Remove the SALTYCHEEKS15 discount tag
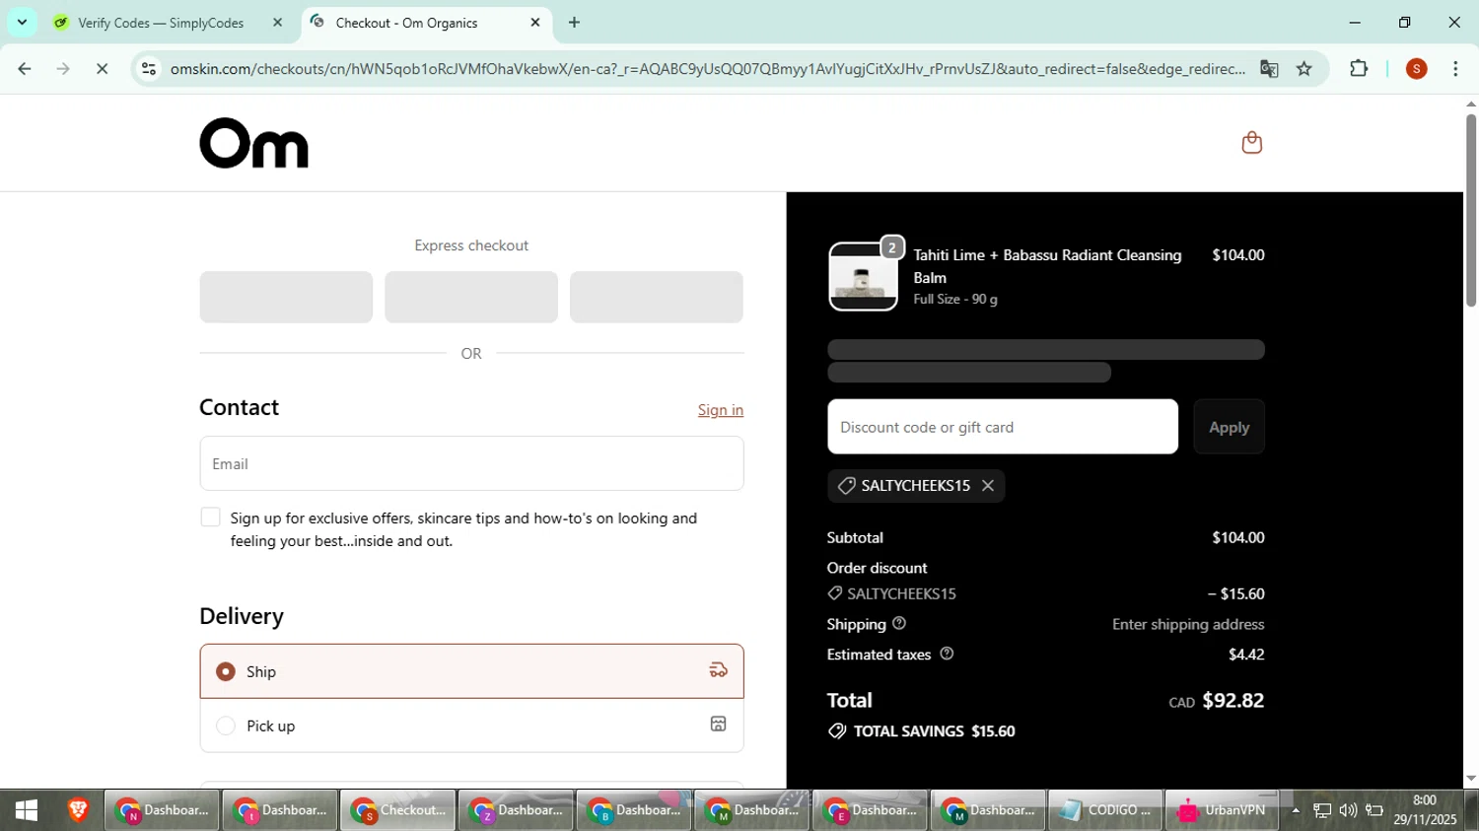1479x831 pixels. click(988, 486)
